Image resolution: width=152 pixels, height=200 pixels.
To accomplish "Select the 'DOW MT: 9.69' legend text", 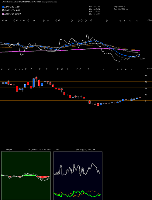I will pyautogui.click(x=12, y=11).
